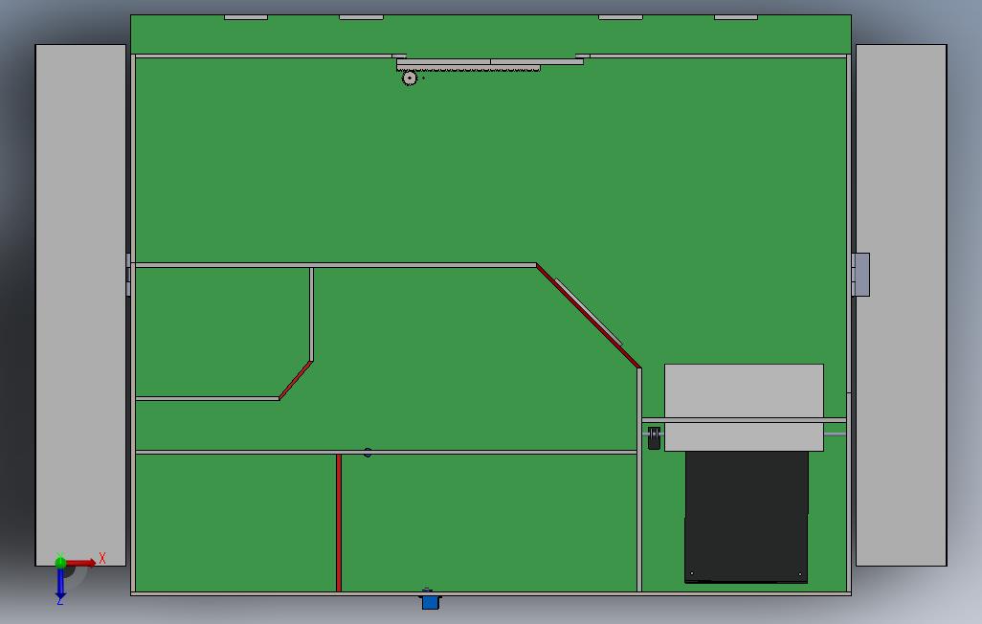The height and width of the screenshot is (624, 982).
Task: Select the shaft end right of gray block
Action: (x=835, y=435)
